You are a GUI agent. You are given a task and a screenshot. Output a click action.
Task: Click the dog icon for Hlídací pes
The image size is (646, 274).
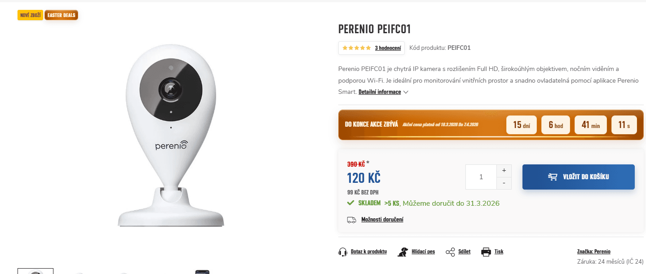402,252
